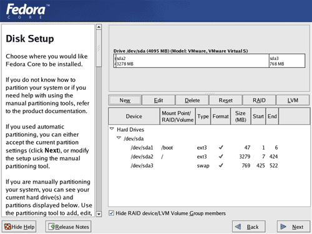Screen dimensions: 312x234
Task: Collapse the Hard Drives tree node
Action: [x=112, y=129]
